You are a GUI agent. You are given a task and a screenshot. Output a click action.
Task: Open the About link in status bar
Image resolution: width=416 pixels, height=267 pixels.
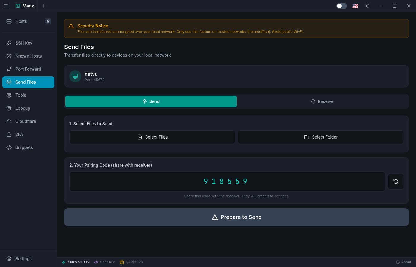(x=404, y=262)
